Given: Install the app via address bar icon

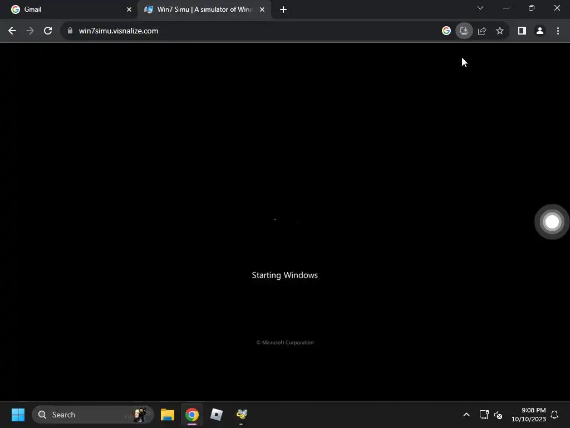Looking at the screenshot, I should [464, 31].
